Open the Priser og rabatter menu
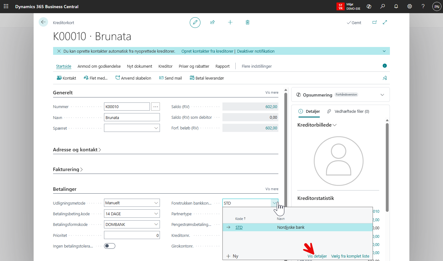This screenshot has height=261, width=443. 194,66
